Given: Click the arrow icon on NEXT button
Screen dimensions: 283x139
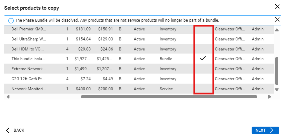Looking at the screenshot, I should tap(272, 130).
